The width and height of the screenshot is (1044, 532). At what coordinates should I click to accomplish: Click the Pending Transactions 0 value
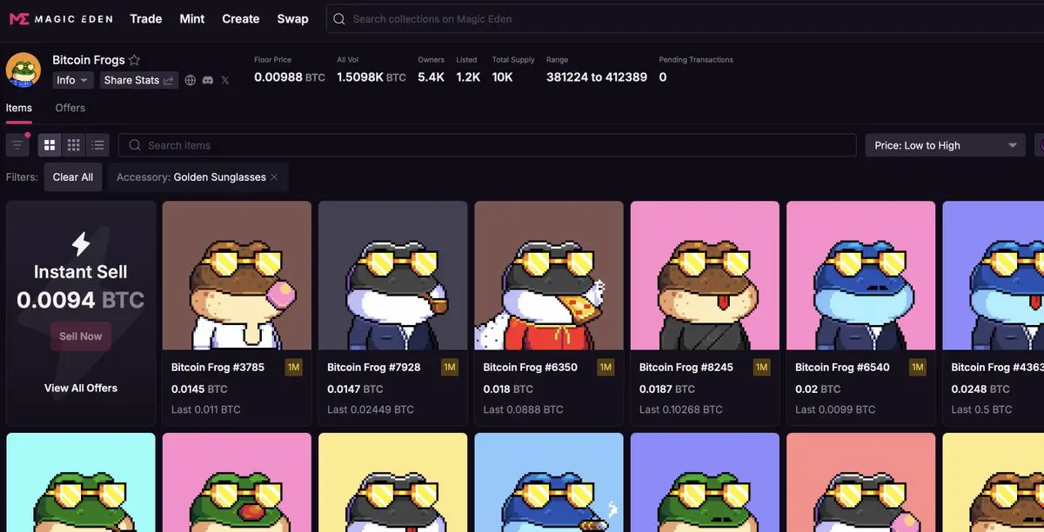[663, 77]
